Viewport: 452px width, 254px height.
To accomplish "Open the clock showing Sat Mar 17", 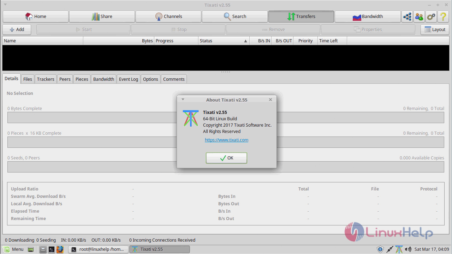I will pyautogui.click(x=432, y=249).
